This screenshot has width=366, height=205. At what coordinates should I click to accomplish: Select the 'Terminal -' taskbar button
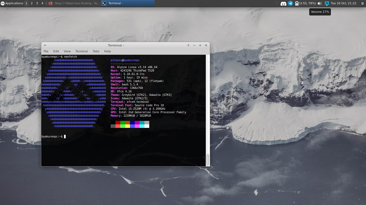coord(128,3)
